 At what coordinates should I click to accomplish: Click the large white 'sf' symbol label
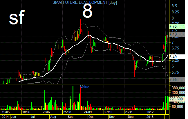(17, 17)
